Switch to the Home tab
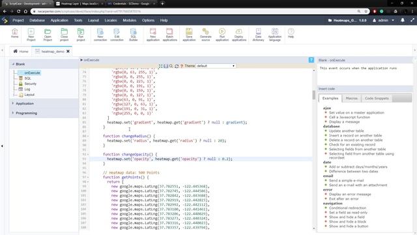 click(x=21, y=52)
